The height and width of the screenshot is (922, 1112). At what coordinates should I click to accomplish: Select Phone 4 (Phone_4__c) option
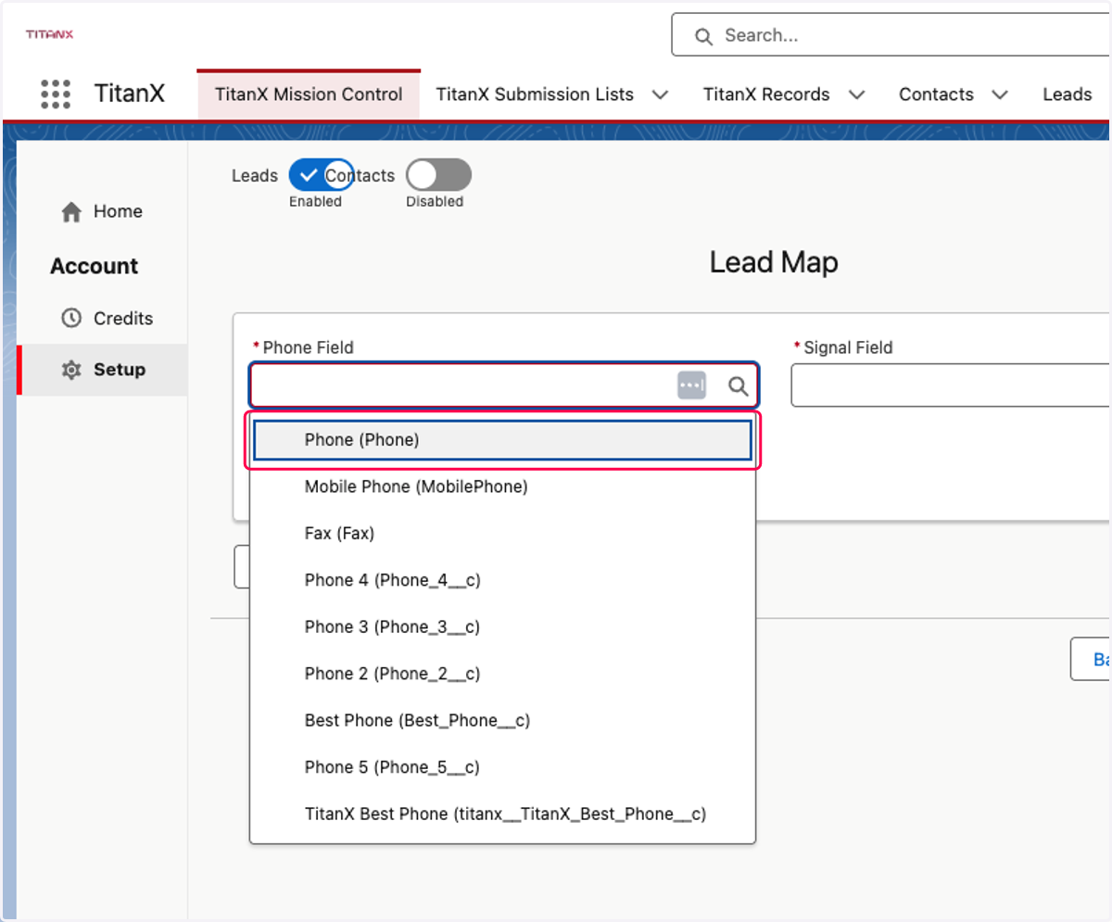click(502, 580)
